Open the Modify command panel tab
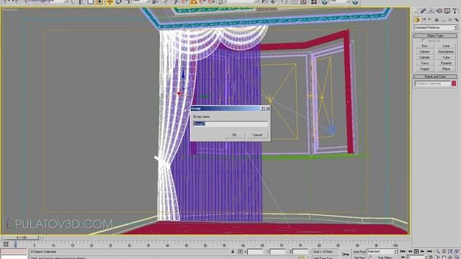Viewport: 461px width, 259px height. tap(424, 11)
